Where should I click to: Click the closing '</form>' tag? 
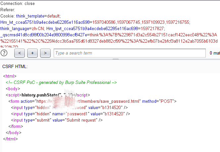[x=16, y=127]
